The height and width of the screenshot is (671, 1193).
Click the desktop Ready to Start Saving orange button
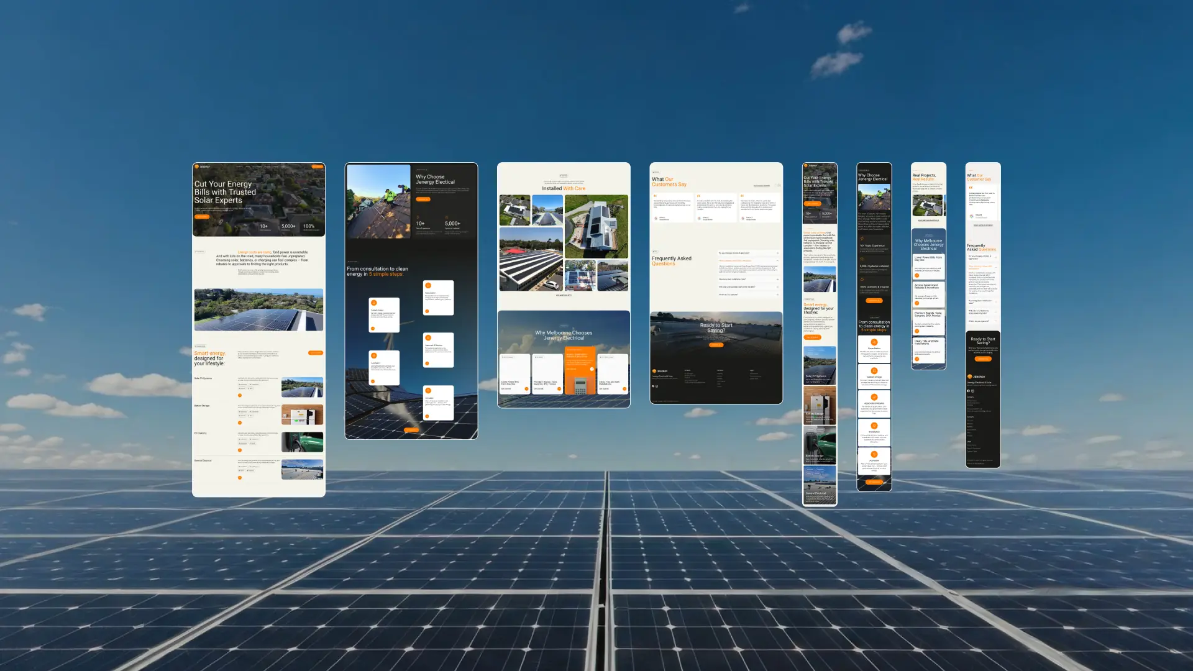(x=716, y=345)
